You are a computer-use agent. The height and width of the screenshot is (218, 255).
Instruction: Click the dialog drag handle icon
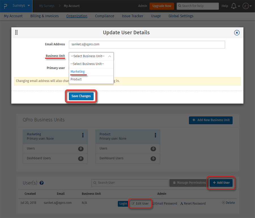tap(16, 32)
